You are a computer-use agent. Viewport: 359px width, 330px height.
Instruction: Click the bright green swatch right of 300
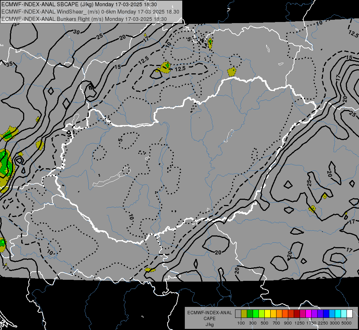tap(256, 313)
